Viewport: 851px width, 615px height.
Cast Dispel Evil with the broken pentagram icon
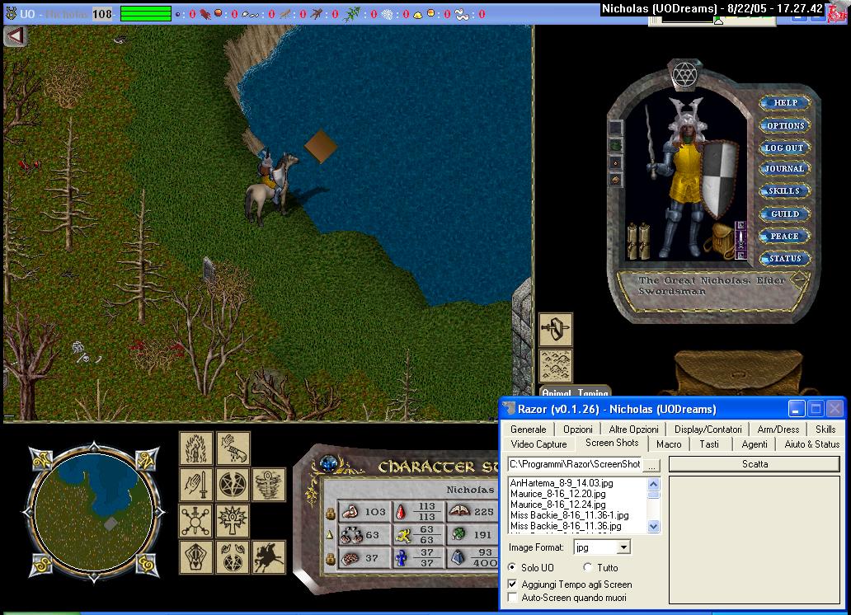(233, 485)
